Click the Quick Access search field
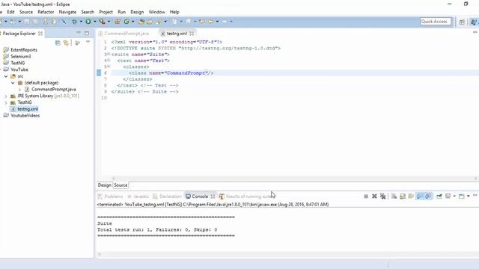The width and height of the screenshot is (479, 269). tap(436, 22)
